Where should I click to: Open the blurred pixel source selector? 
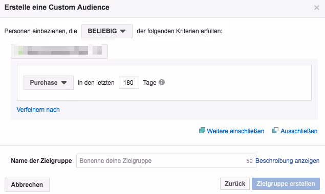(x=59, y=51)
